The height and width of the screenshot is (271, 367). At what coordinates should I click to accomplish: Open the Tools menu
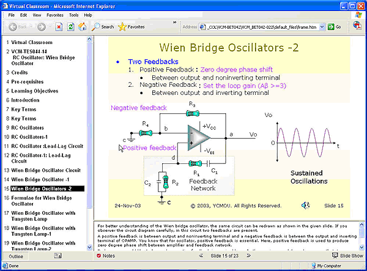(x=74, y=15)
